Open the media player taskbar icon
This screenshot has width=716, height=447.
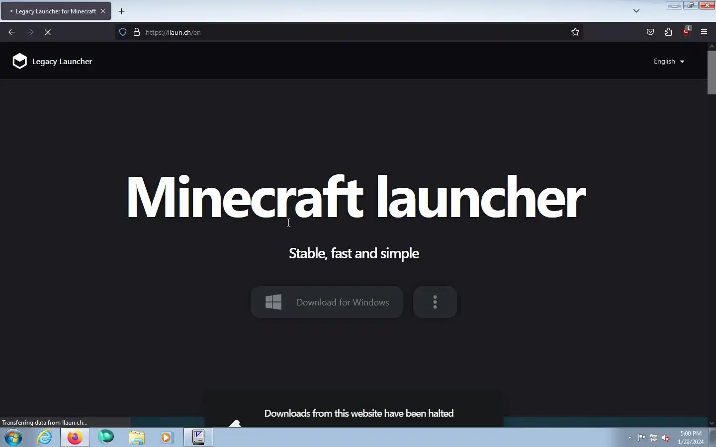[x=167, y=438]
